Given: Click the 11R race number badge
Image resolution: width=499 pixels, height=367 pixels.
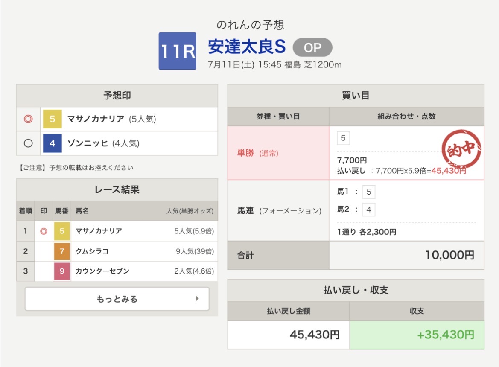Looking at the screenshot, I should [x=178, y=51].
